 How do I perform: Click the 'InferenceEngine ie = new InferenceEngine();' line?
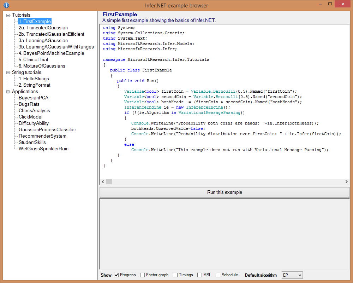(177, 108)
